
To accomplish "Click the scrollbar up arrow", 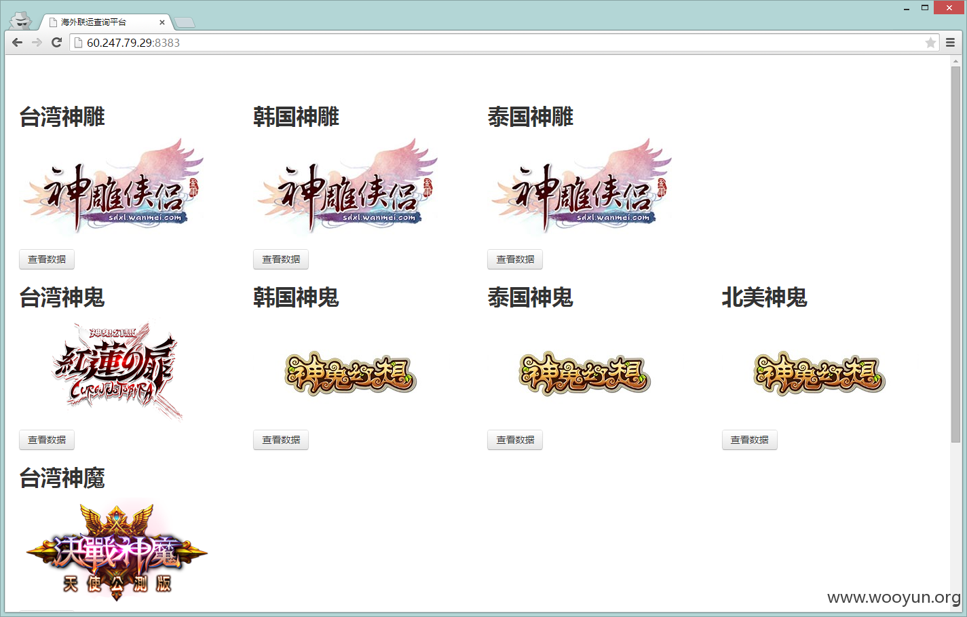I will 955,61.
